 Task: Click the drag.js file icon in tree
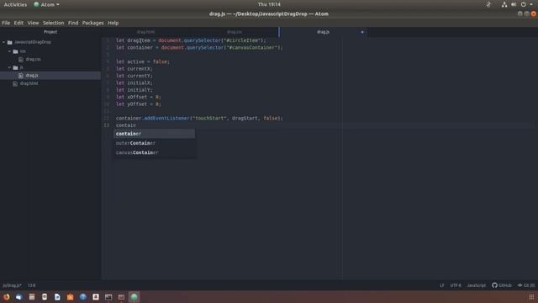click(x=21, y=75)
